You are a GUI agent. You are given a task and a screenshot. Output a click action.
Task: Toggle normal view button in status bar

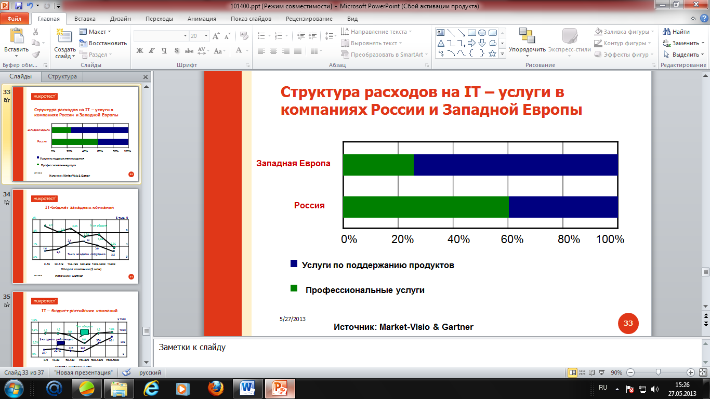click(573, 373)
